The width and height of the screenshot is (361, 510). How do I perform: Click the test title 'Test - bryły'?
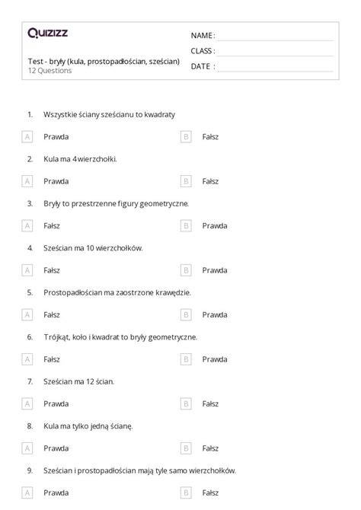coord(104,62)
